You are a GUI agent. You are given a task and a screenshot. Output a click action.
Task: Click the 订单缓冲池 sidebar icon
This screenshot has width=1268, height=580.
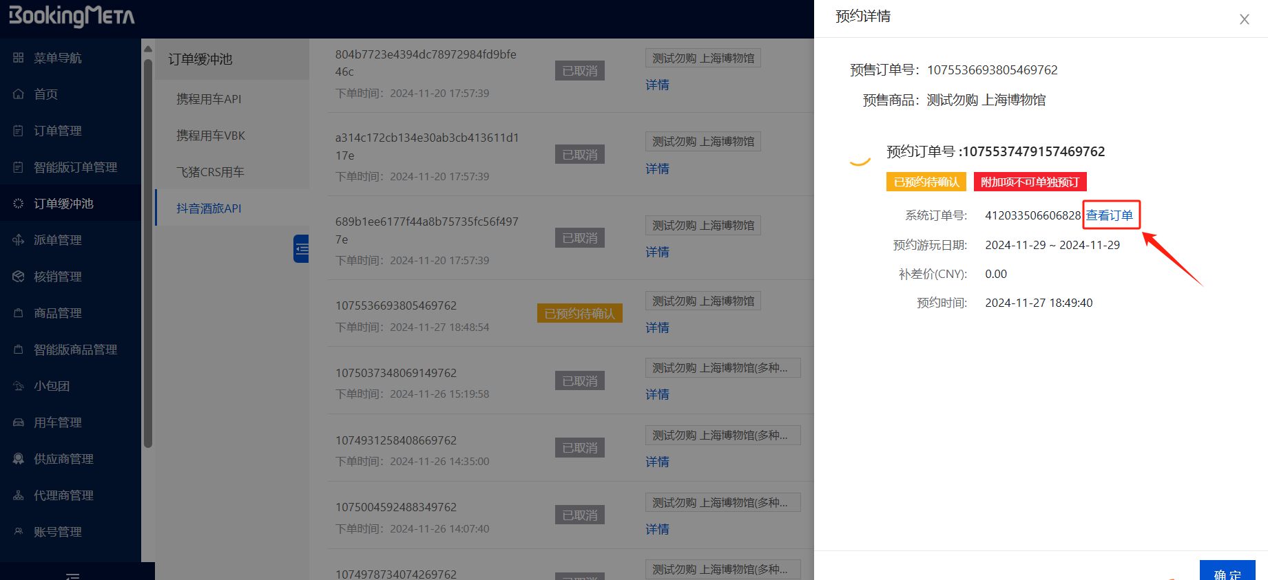click(x=19, y=204)
